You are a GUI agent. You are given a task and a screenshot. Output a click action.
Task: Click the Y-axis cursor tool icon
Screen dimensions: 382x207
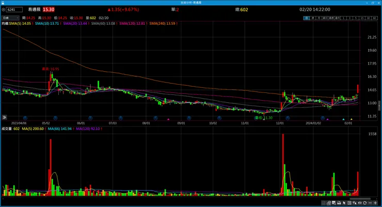(355, 203)
